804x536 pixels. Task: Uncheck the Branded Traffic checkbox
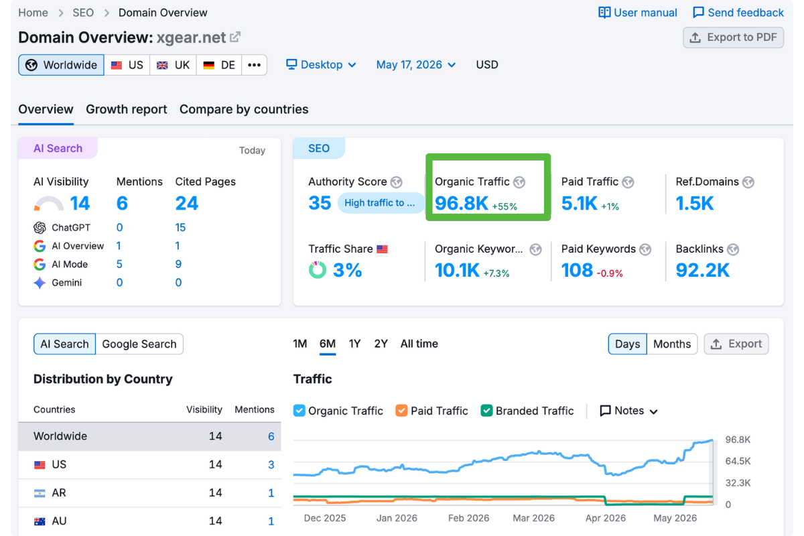point(487,411)
